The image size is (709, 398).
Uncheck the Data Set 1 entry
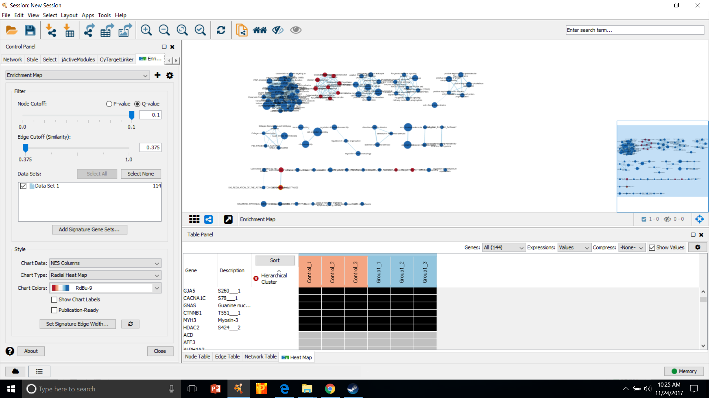pos(23,186)
